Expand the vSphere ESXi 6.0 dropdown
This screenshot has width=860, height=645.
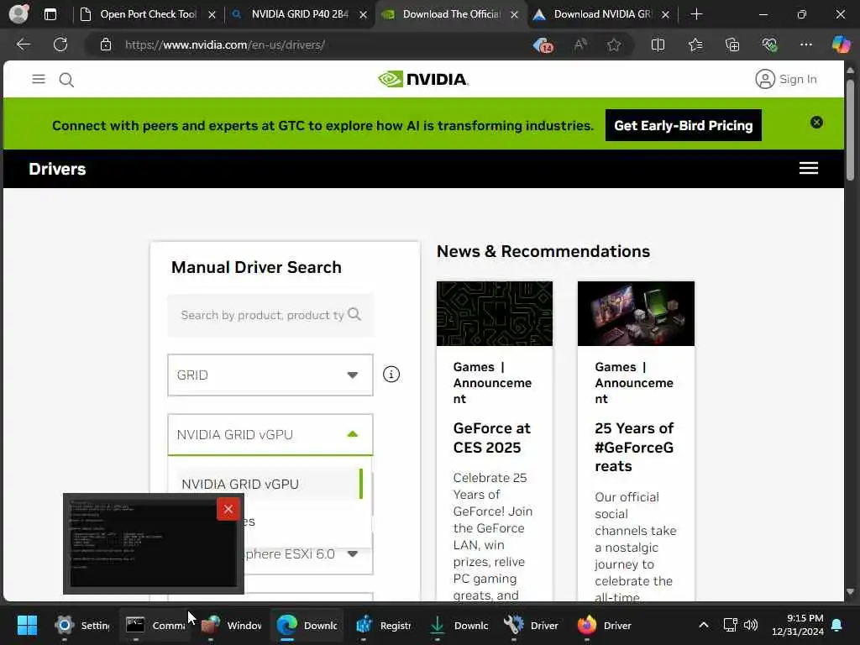pyautogui.click(x=353, y=554)
